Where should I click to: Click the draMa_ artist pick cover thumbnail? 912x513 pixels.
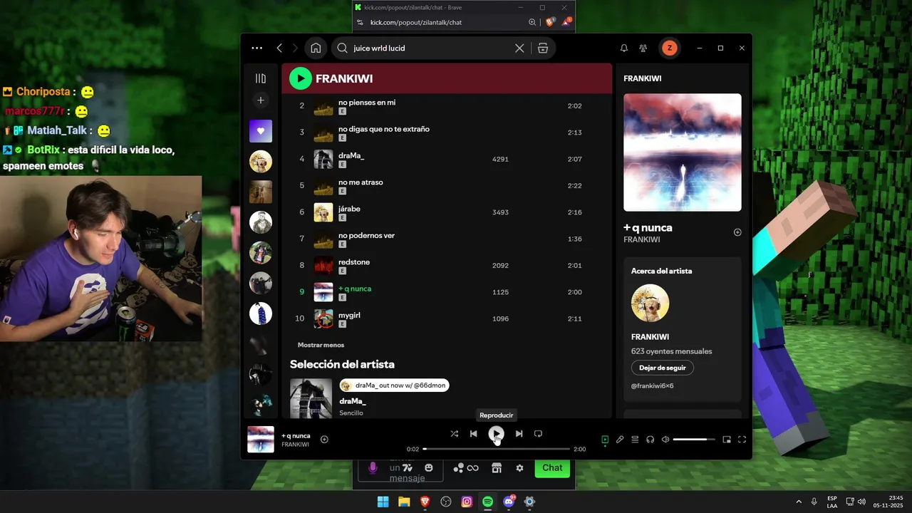[x=311, y=398]
